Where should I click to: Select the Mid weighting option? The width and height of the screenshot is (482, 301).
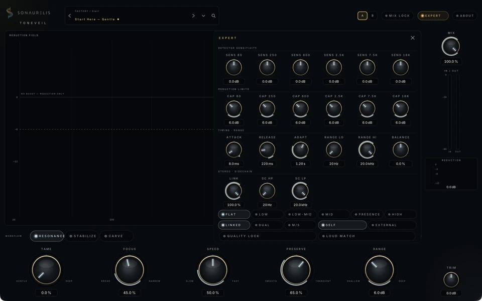point(334,214)
